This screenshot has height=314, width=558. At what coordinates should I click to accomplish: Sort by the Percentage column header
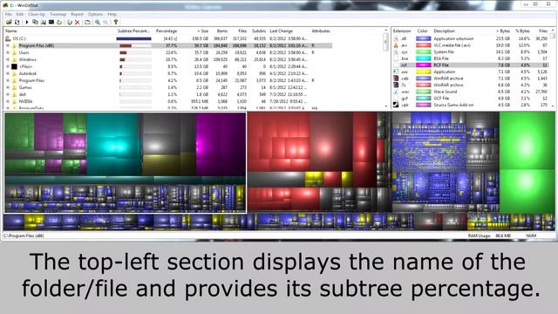pos(167,31)
